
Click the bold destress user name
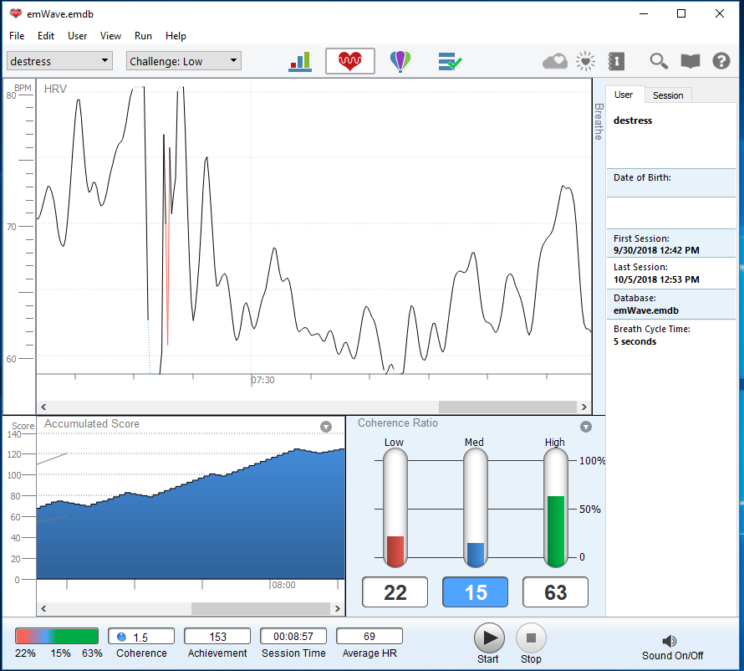point(633,120)
